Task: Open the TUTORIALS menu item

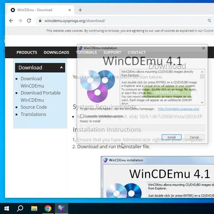Action: point(86,52)
